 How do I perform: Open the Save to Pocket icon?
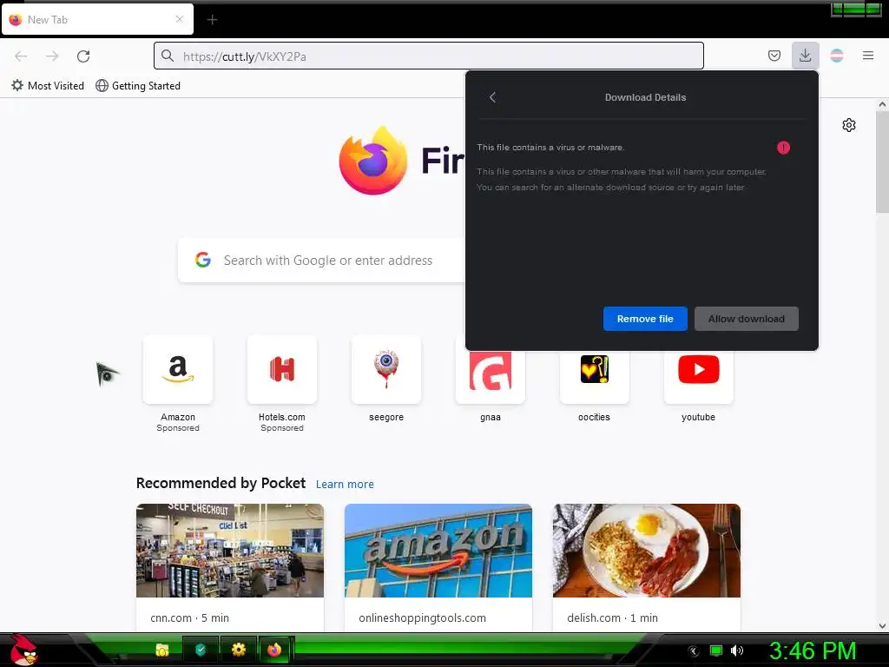[774, 56]
